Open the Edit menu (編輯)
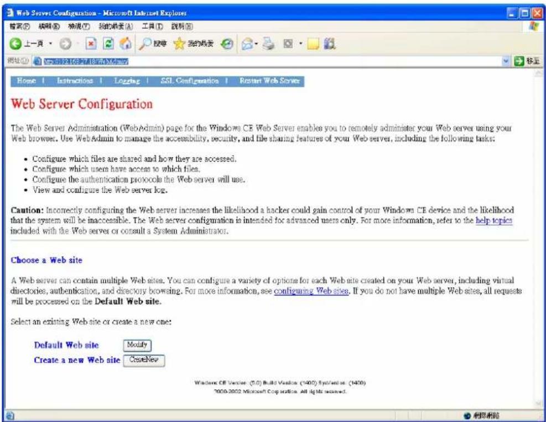The width and height of the screenshot is (546, 422). [x=49, y=27]
